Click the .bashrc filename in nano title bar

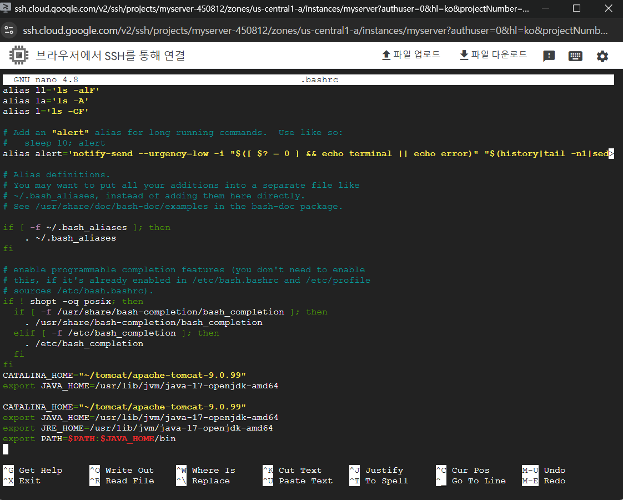319,80
